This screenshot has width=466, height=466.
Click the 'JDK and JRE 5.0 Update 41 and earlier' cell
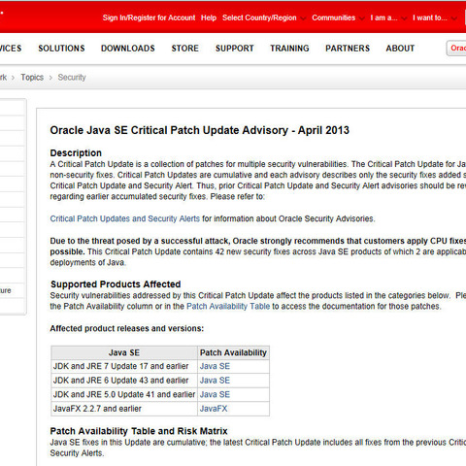pyautogui.click(x=124, y=395)
